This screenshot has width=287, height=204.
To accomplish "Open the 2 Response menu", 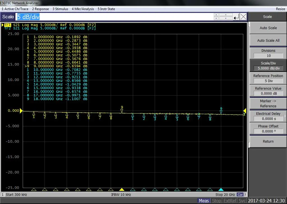I will [x=40, y=9].
